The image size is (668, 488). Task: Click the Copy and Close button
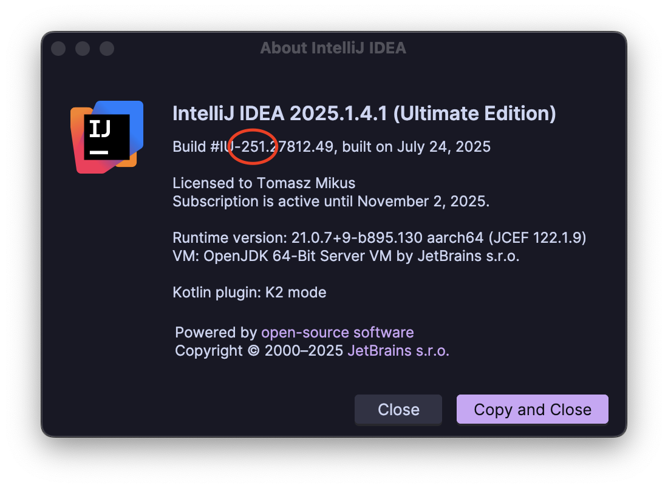532,409
